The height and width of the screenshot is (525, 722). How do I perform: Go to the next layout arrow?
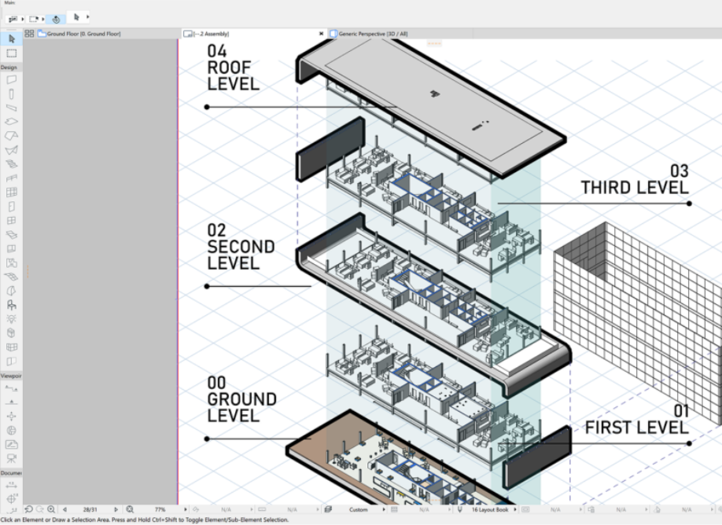point(116,509)
